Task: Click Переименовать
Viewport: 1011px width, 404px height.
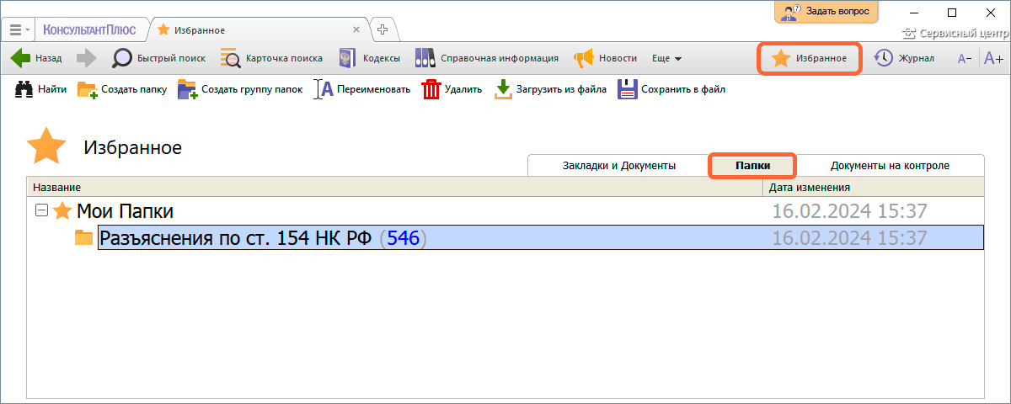Action: coord(362,88)
